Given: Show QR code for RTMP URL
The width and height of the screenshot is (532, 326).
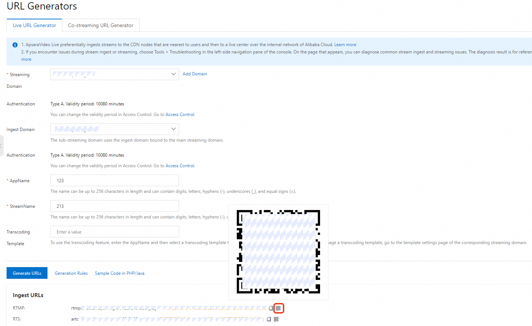Looking at the screenshot, I should coord(278,308).
